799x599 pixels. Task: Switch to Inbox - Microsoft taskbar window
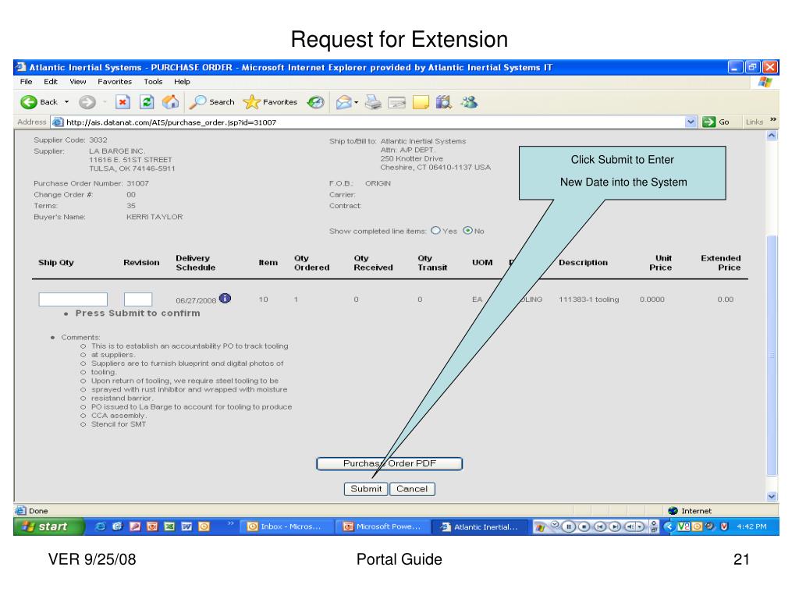click(x=286, y=526)
